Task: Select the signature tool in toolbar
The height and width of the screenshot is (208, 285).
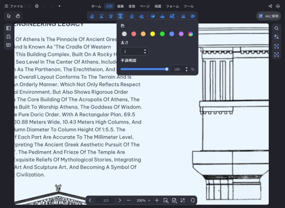Action: pos(184,16)
